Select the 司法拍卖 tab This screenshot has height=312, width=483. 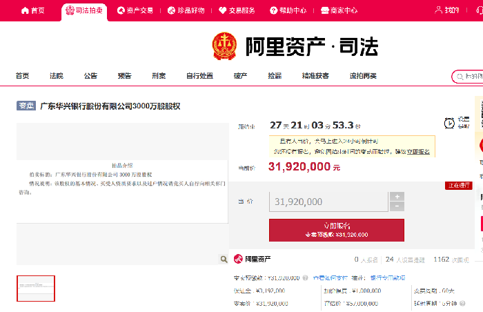click(84, 11)
